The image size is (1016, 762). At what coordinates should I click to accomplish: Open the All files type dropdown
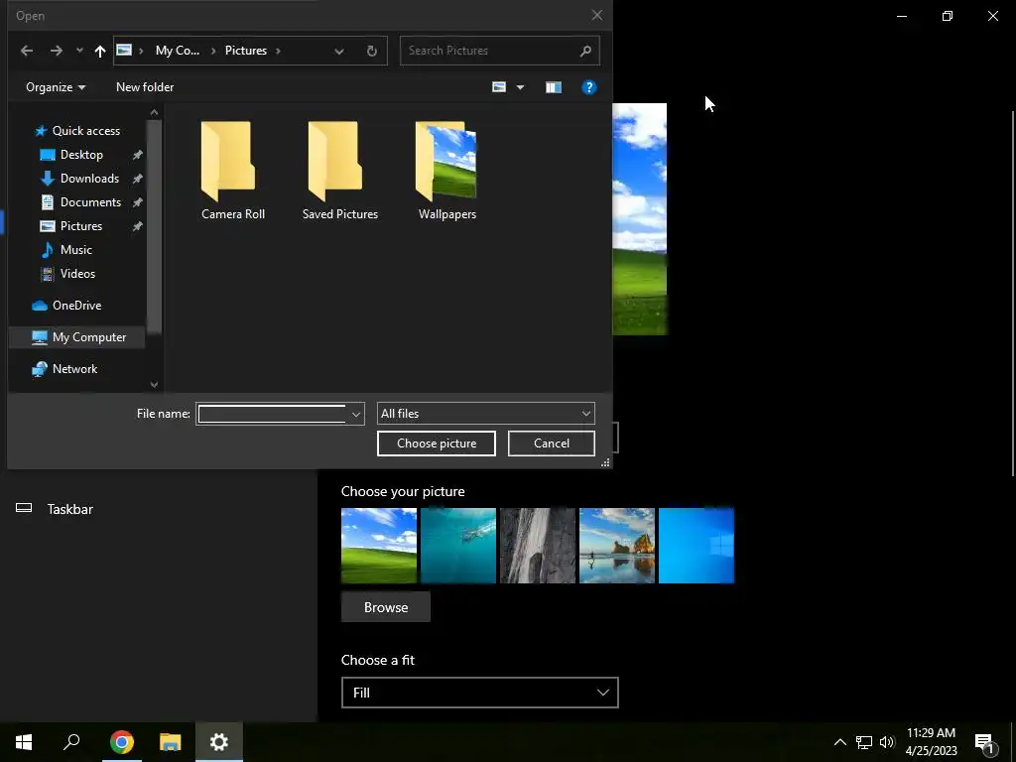click(x=486, y=414)
